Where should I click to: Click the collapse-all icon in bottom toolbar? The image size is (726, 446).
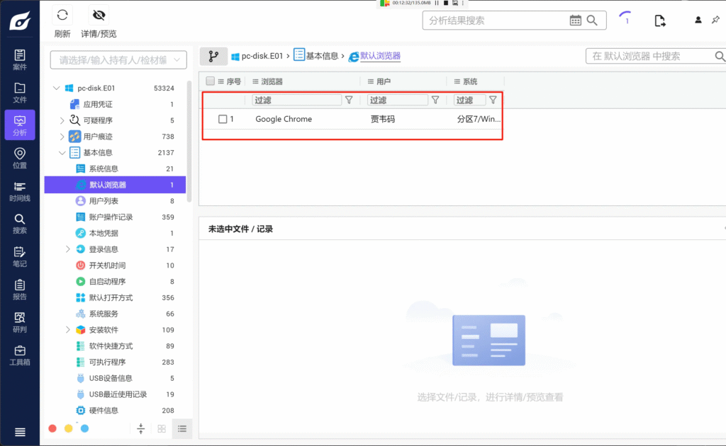(x=141, y=428)
